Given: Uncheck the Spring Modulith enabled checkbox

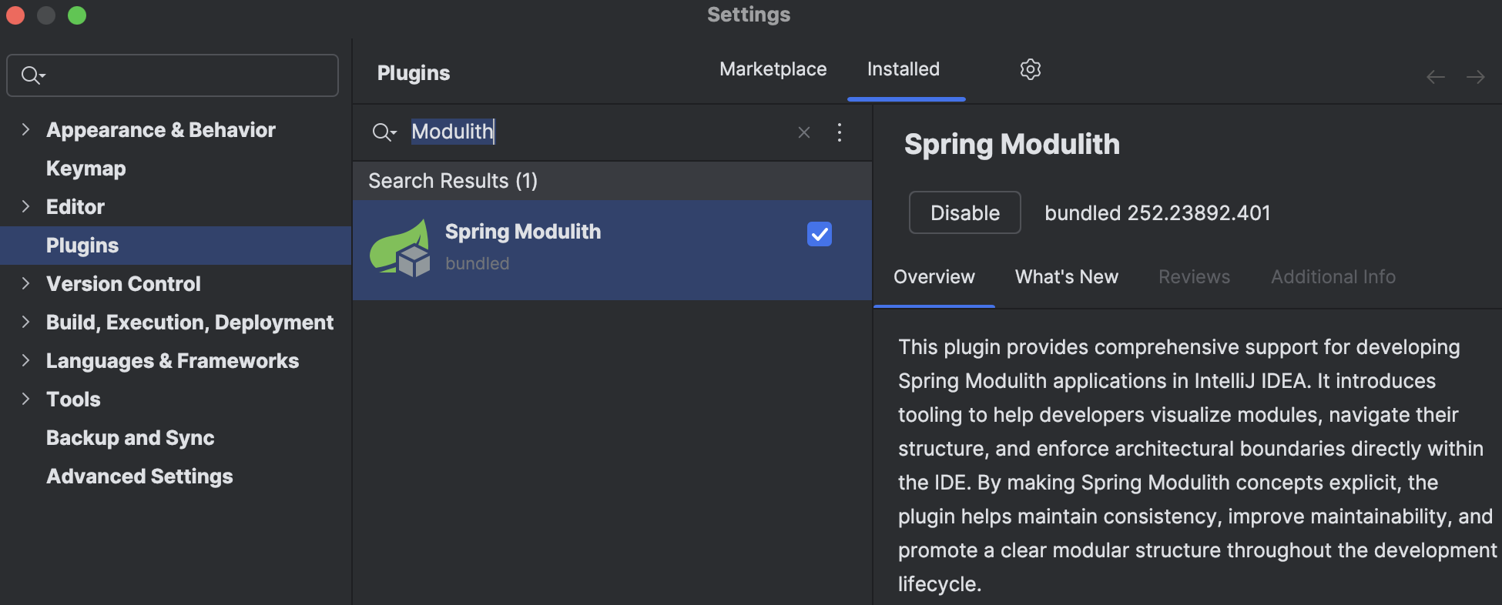Looking at the screenshot, I should pyautogui.click(x=820, y=234).
